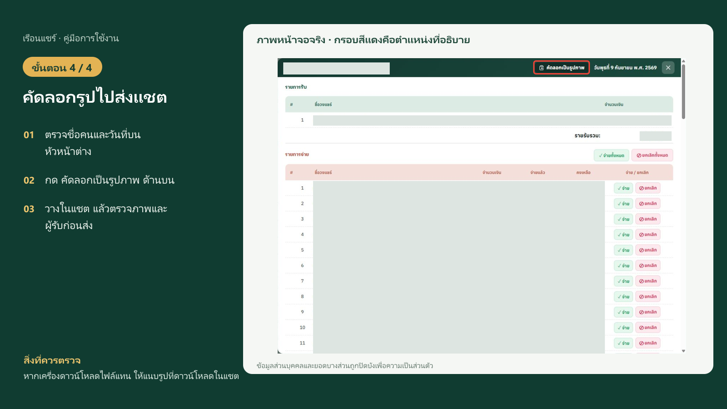The height and width of the screenshot is (409, 727).
Task: Cancel payment row 11 with ยกเลิก
Action: [648, 343]
